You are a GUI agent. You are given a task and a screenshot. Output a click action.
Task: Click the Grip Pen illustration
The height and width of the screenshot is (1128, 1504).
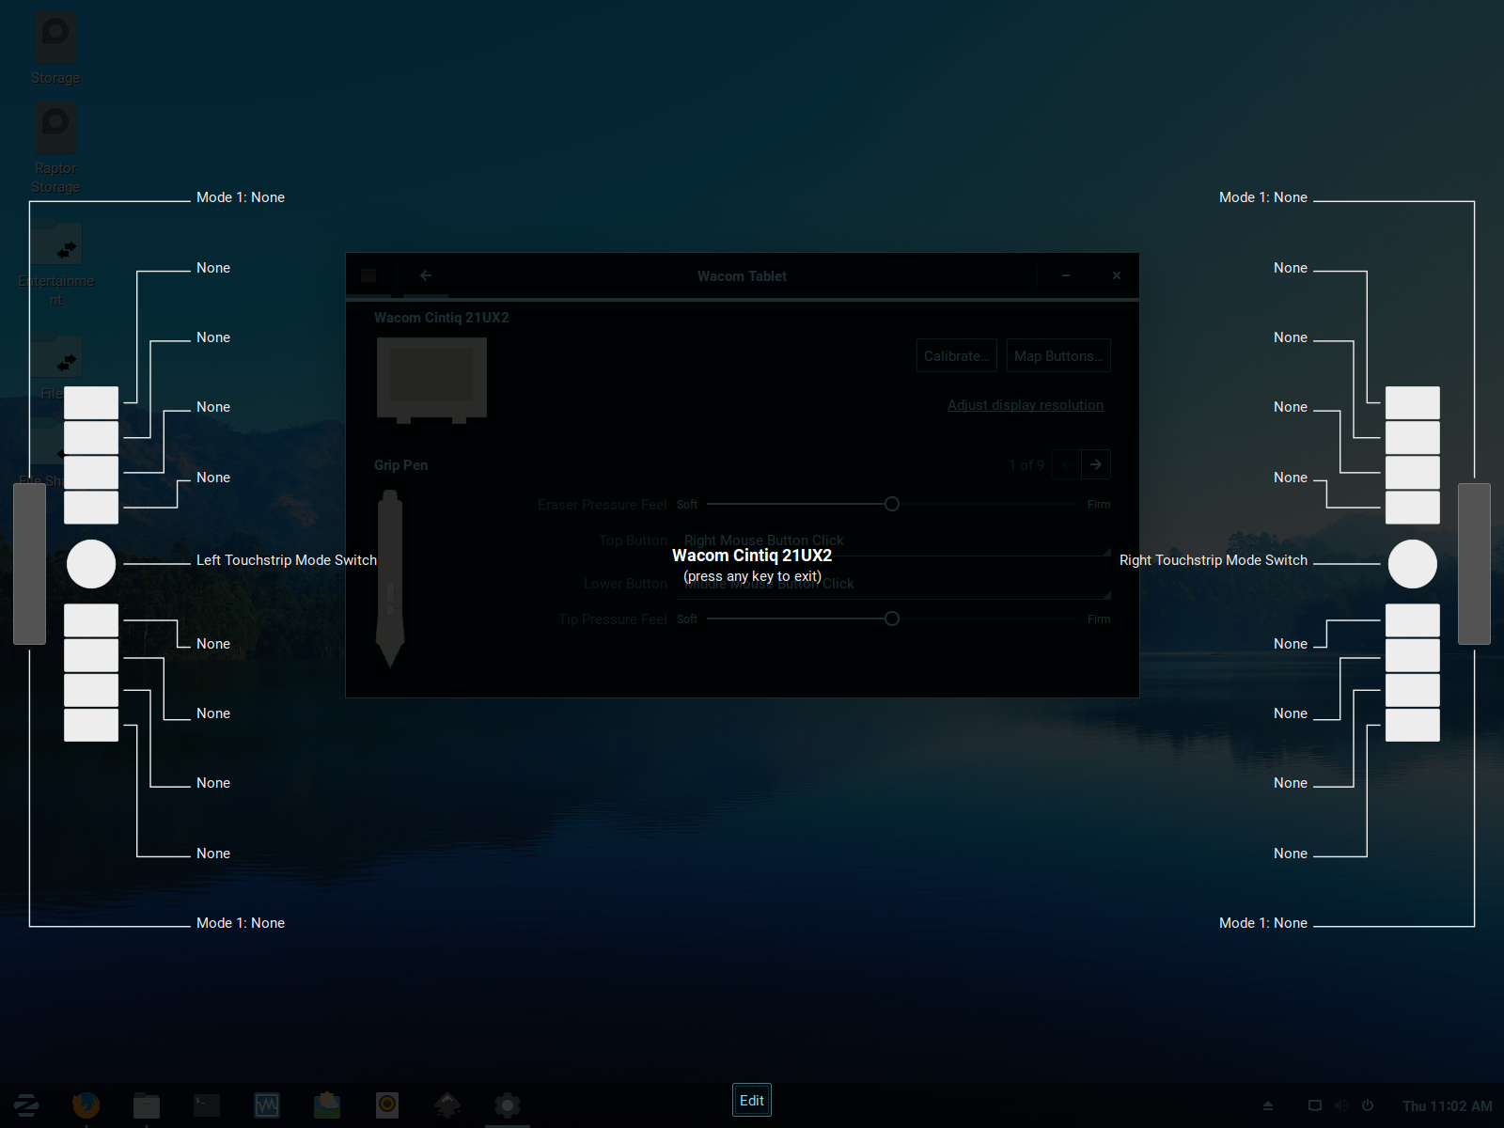tap(390, 579)
